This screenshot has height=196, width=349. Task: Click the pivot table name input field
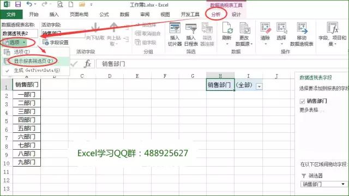click(20, 34)
